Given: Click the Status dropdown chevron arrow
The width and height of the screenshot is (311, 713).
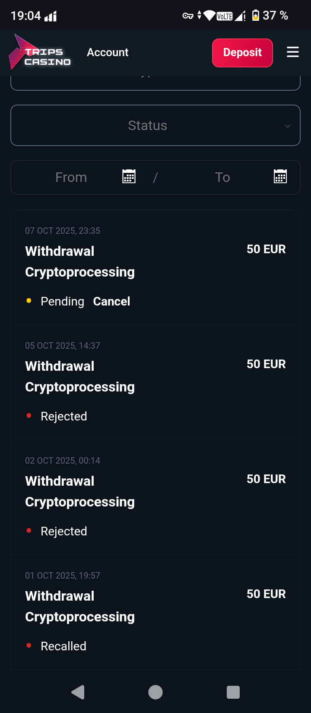Looking at the screenshot, I should pos(288,126).
